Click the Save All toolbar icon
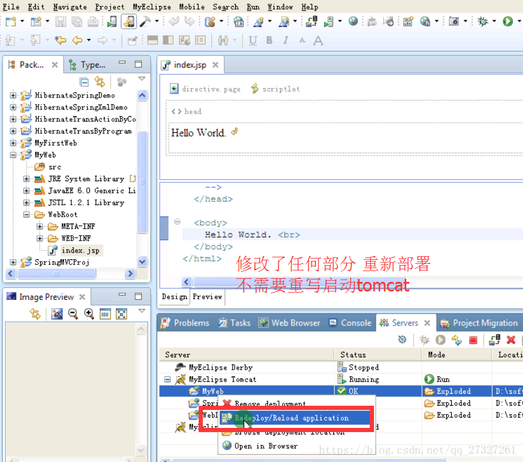This screenshot has width=523, height=462. click(77, 22)
